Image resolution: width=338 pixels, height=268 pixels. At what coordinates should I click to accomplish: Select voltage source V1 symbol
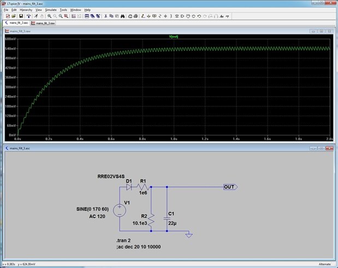click(120, 211)
